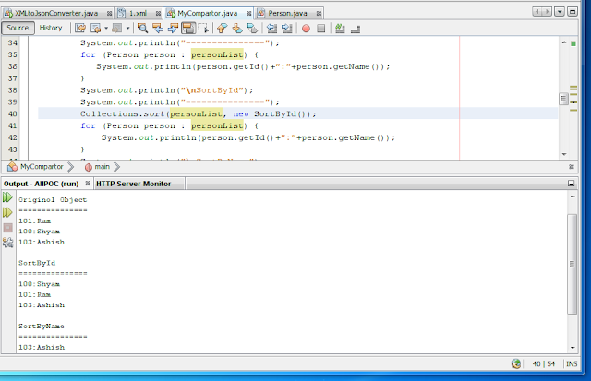The image size is (591, 381).
Task: Close the 1.xml tab
Action: [158, 14]
